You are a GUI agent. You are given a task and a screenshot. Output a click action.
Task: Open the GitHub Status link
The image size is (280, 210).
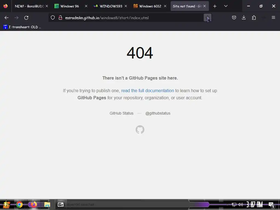click(x=121, y=113)
